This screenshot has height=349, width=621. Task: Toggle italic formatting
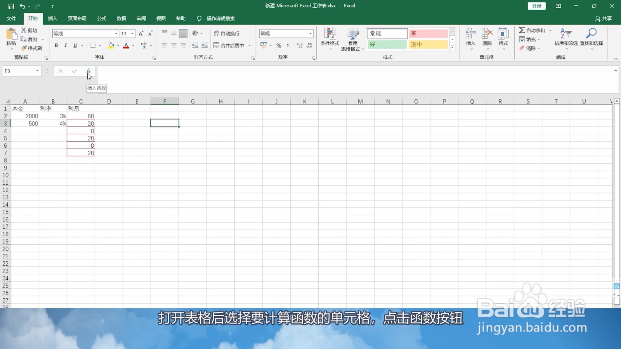pos(66,45)
